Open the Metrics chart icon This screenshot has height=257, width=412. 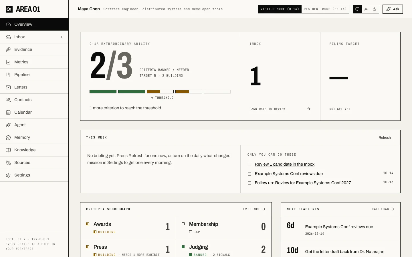(x=8, y=62)
